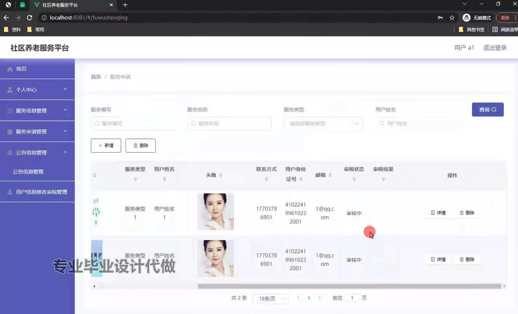Open 用户信息修改审核管理 menu item
This screenshot has height=314, width=518.
point(37,192)
